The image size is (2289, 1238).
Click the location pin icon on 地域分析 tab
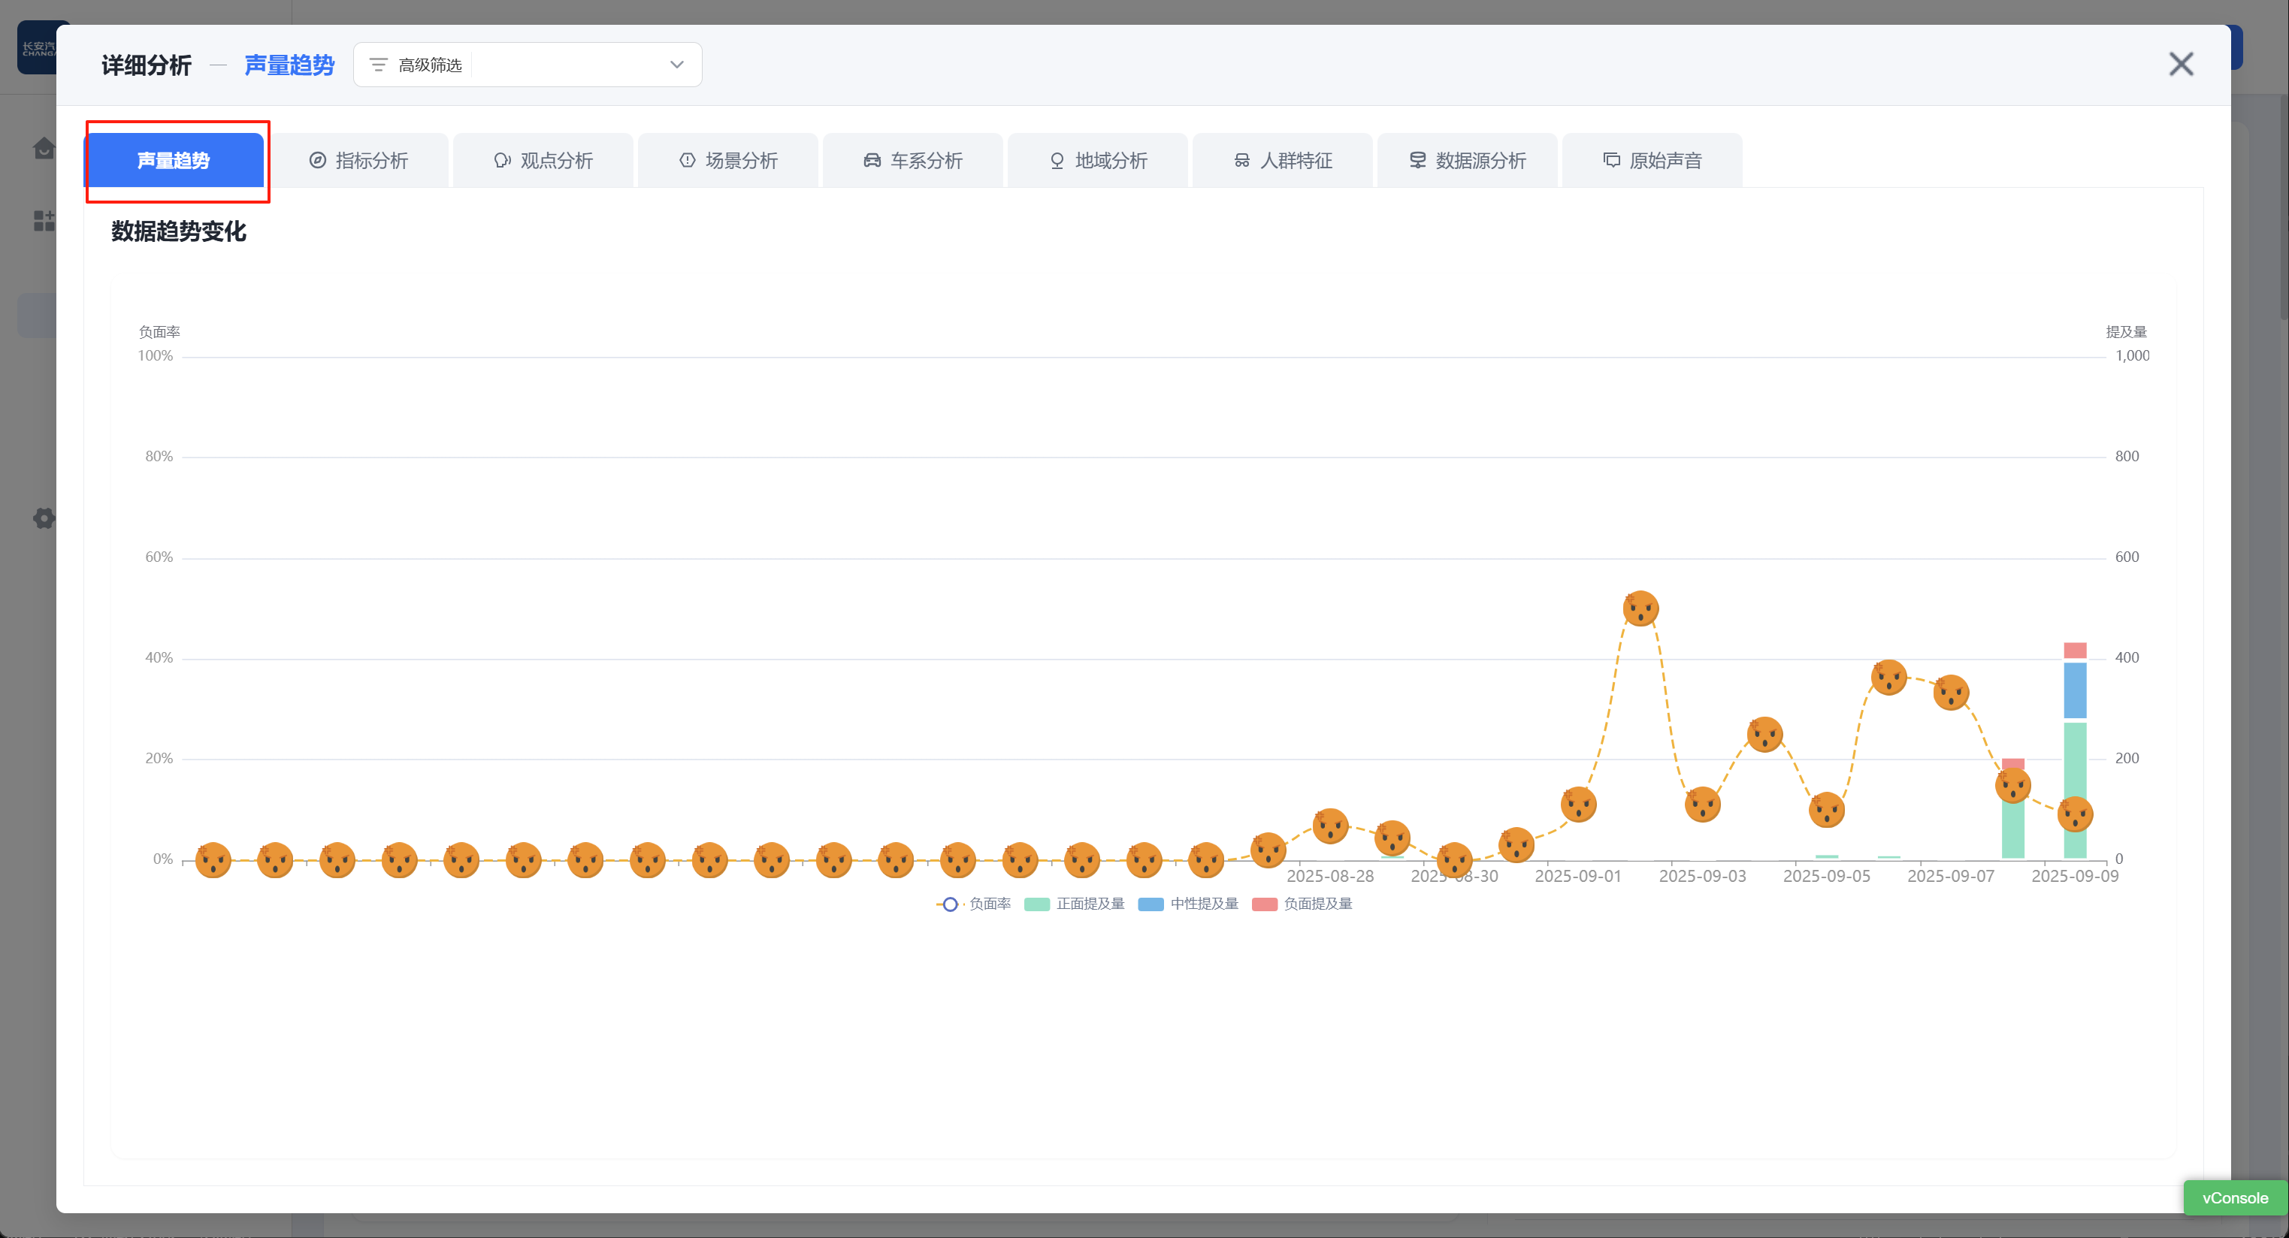(1057, 160)
